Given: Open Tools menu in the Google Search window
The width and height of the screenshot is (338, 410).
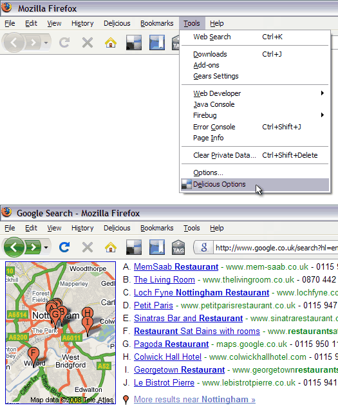Looking at the screenshot, I should (192, 228).
